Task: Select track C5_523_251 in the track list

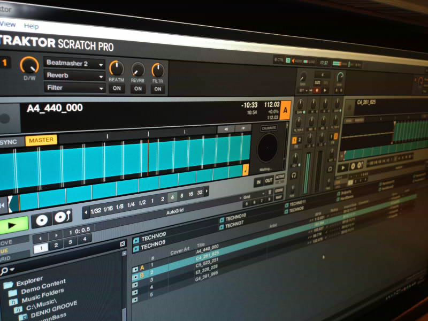Action: 207,262
